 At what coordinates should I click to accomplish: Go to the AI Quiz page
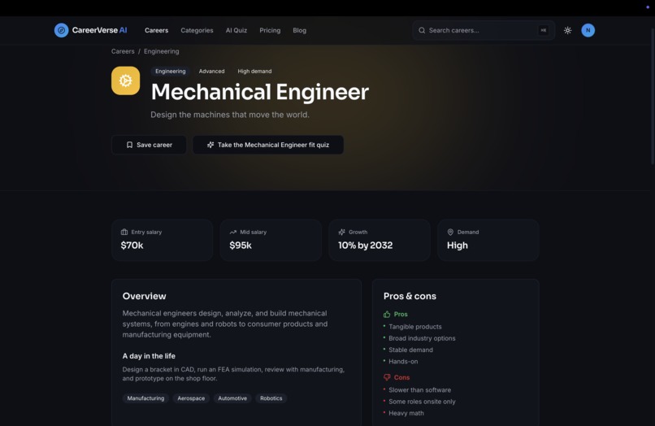(x=236, y=30)
